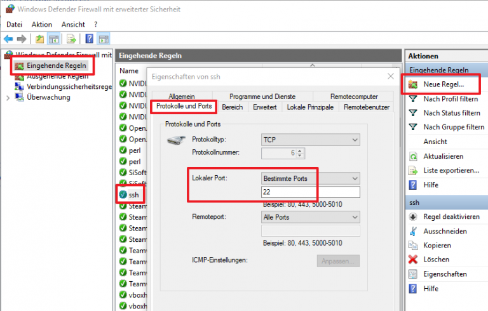Open the Protokolltyp TCP dropdown
The width and height of the screenshot is (488, 311).
coord(311,140)
